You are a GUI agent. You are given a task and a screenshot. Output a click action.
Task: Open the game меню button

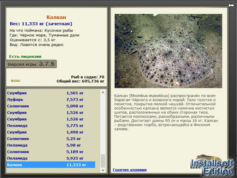coord(16,80)
